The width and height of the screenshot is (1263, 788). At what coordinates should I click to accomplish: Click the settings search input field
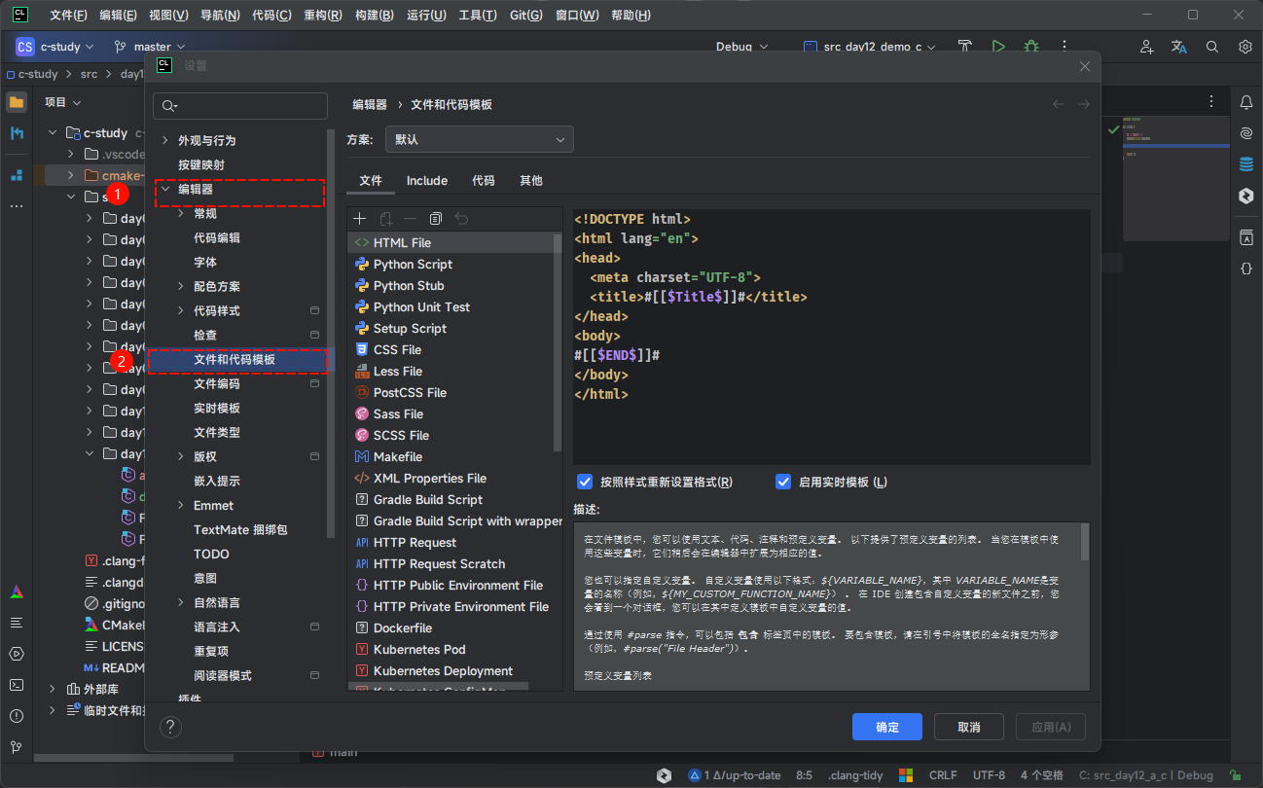point(249,106)
